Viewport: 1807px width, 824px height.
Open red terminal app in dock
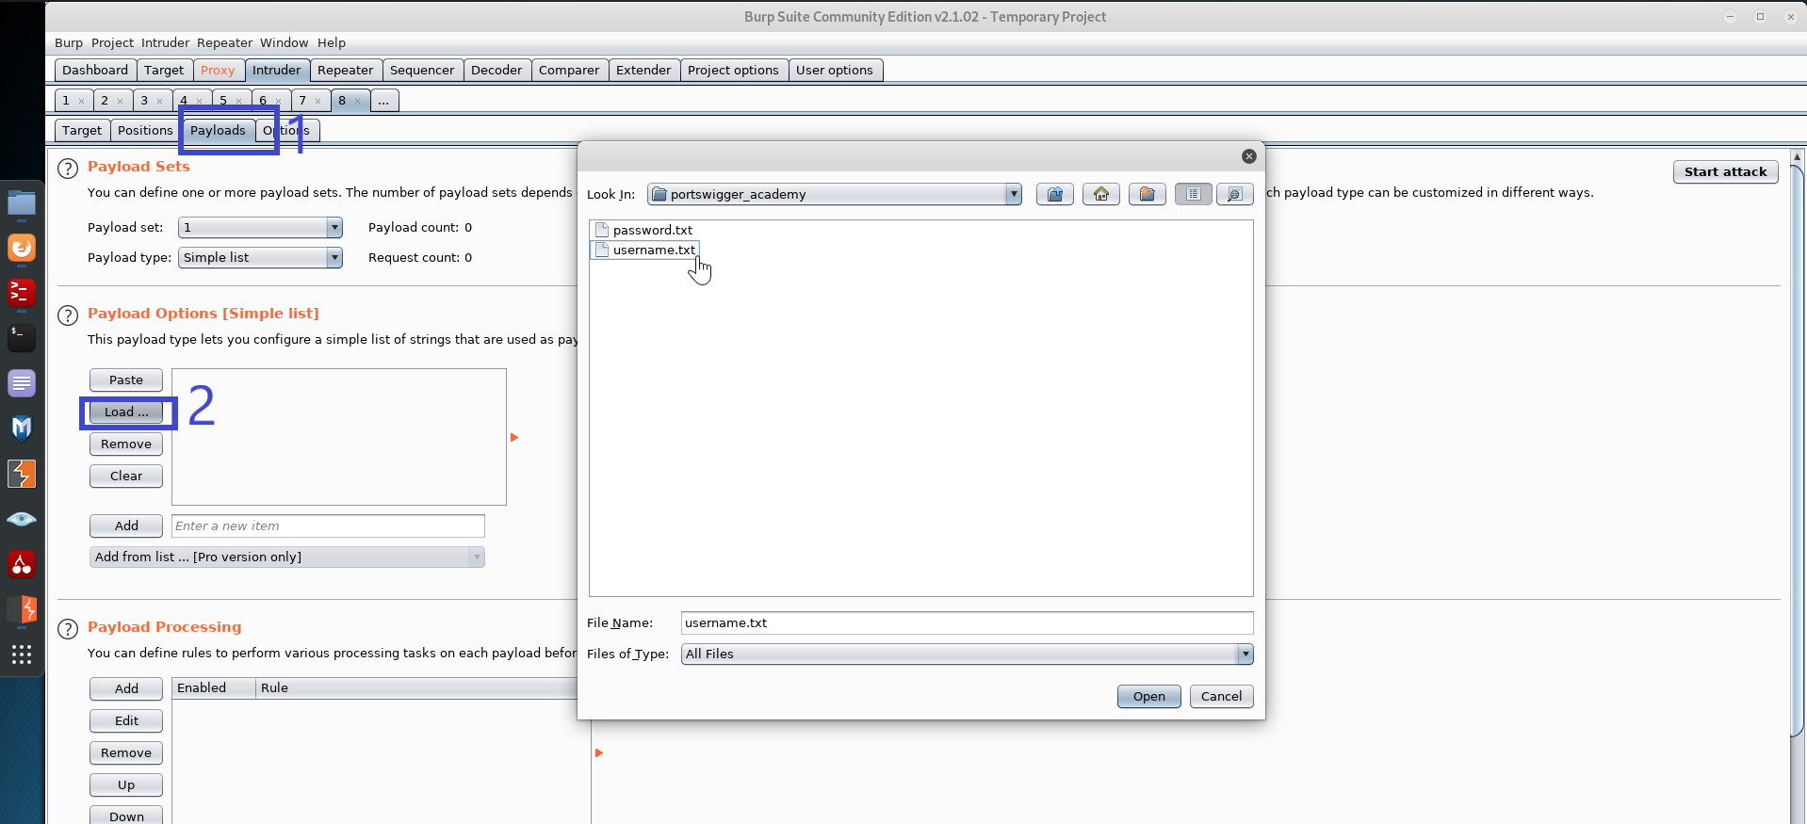tap(22, 293)
